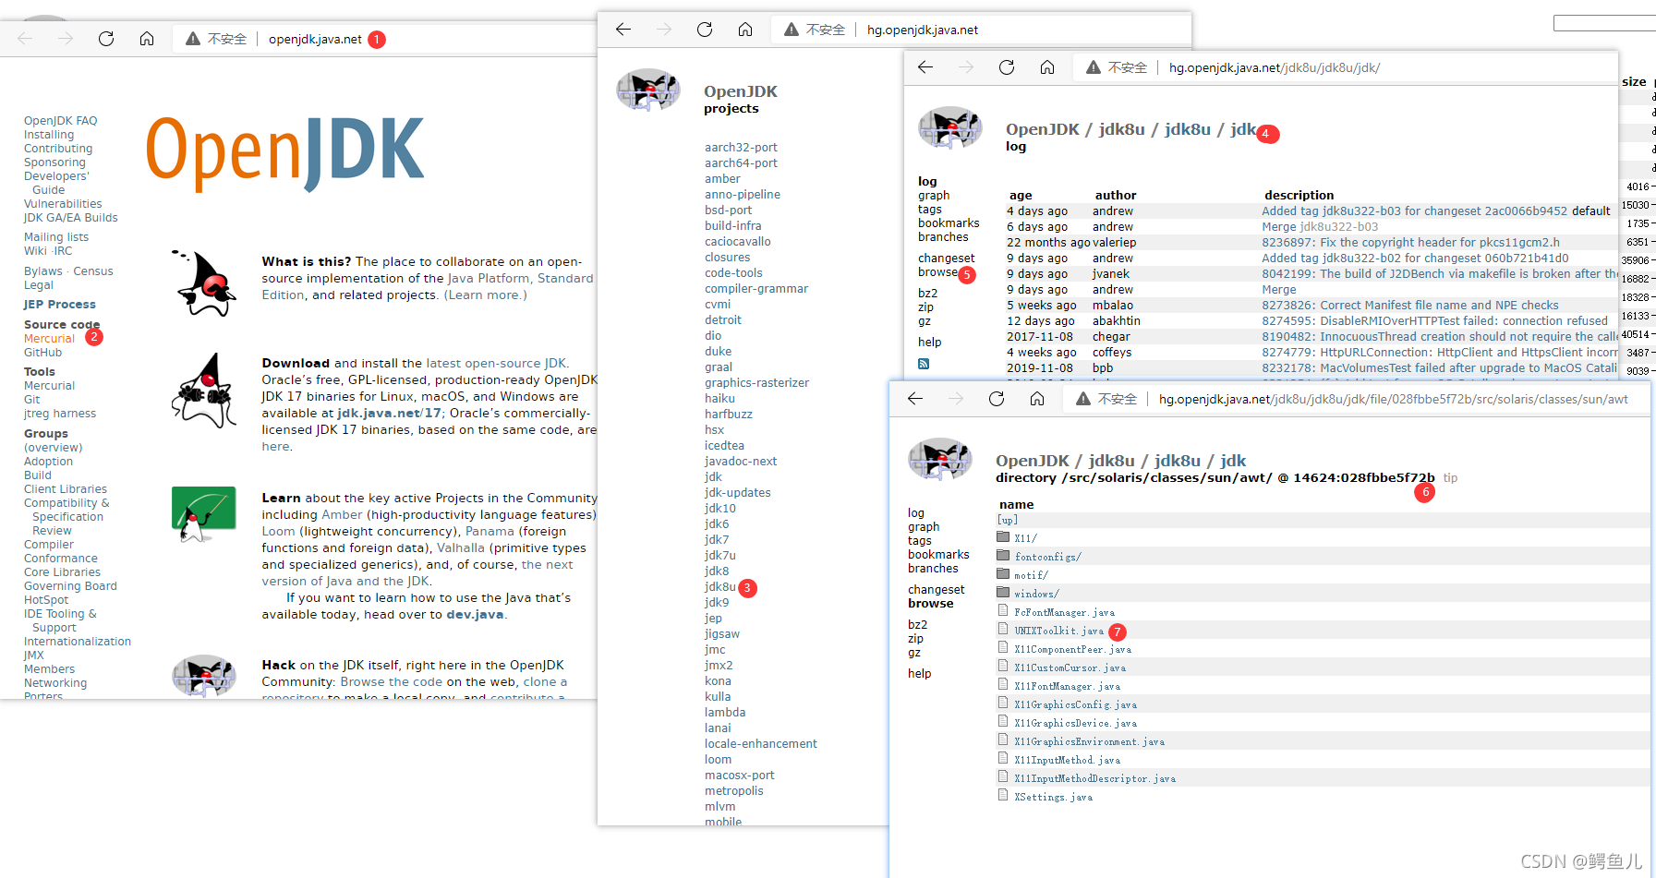The height and width of the screenshot is (878, 1656).
Task: Open the JDK GA/EA Builds link
Action: pos(70,218)
